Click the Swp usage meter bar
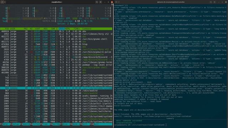228x128 pixels. (x=29, y=21)
